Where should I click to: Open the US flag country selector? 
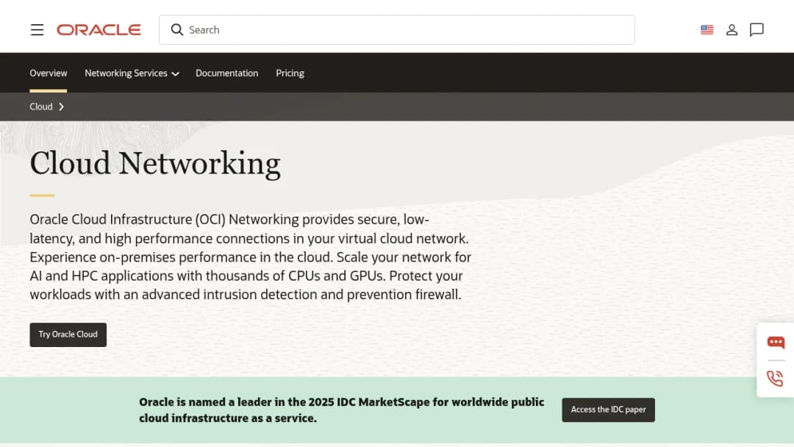(707, 30)
